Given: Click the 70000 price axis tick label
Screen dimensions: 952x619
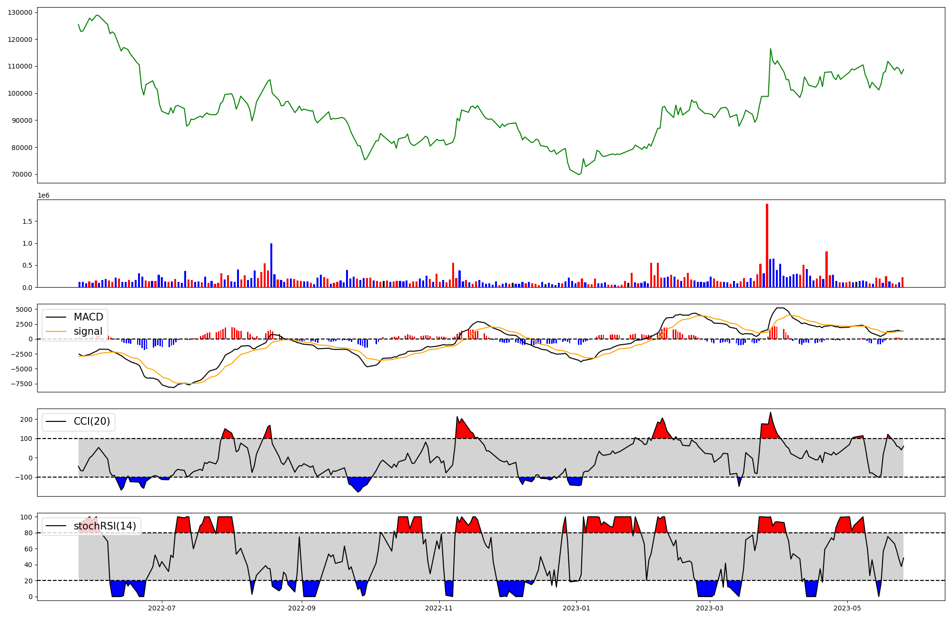Looking at the screenshot, I should coord(22,174).
